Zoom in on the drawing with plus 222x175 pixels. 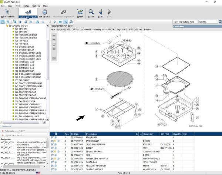54,35
